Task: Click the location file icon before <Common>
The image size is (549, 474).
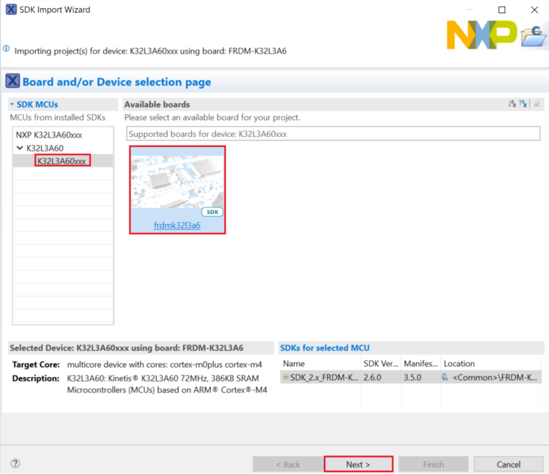Action: (x=445, y=377)
